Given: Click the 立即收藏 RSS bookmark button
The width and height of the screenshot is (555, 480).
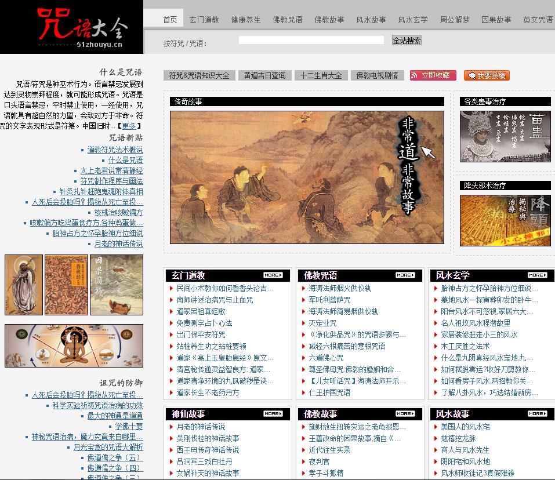Looking at the screenshot, I should click(433, 75).
